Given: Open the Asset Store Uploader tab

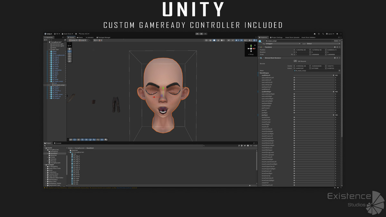Looking at the screenshot, I should click(292, 37).
